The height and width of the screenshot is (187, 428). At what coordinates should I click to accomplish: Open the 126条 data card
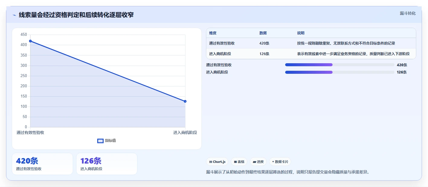107,164
